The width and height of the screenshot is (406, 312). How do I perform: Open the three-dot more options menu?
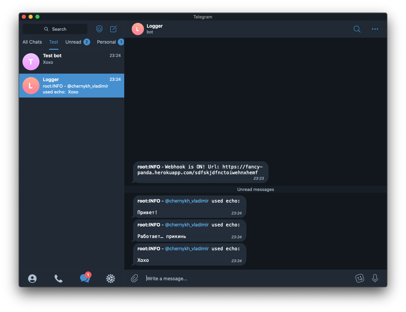click(375, 29)
